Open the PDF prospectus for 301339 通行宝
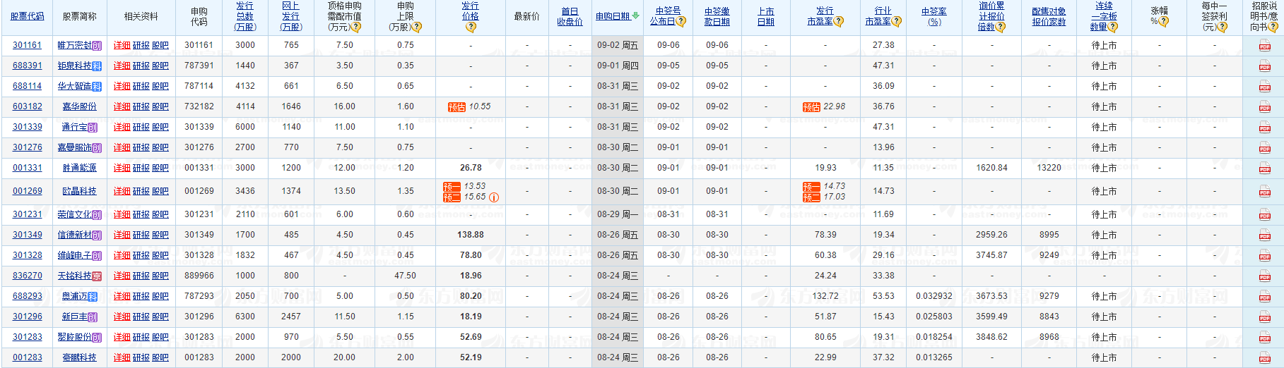The image size is (1284, 368). pos(1264,128)
